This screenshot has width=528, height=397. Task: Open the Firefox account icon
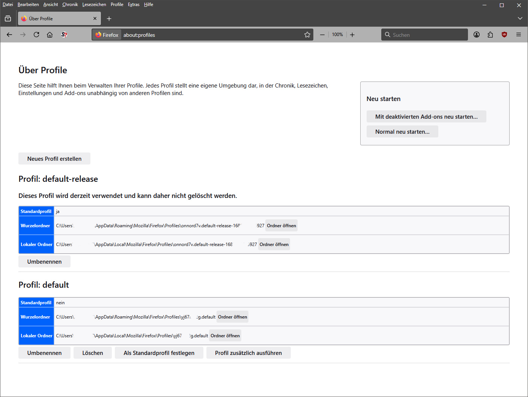pos(477,35)
